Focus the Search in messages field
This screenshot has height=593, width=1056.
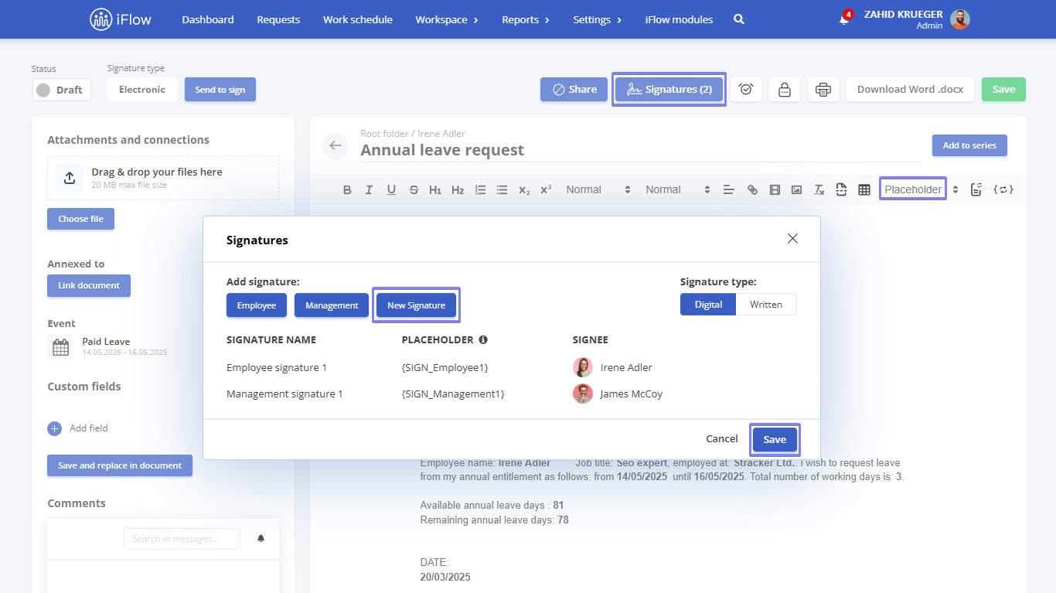182,539
